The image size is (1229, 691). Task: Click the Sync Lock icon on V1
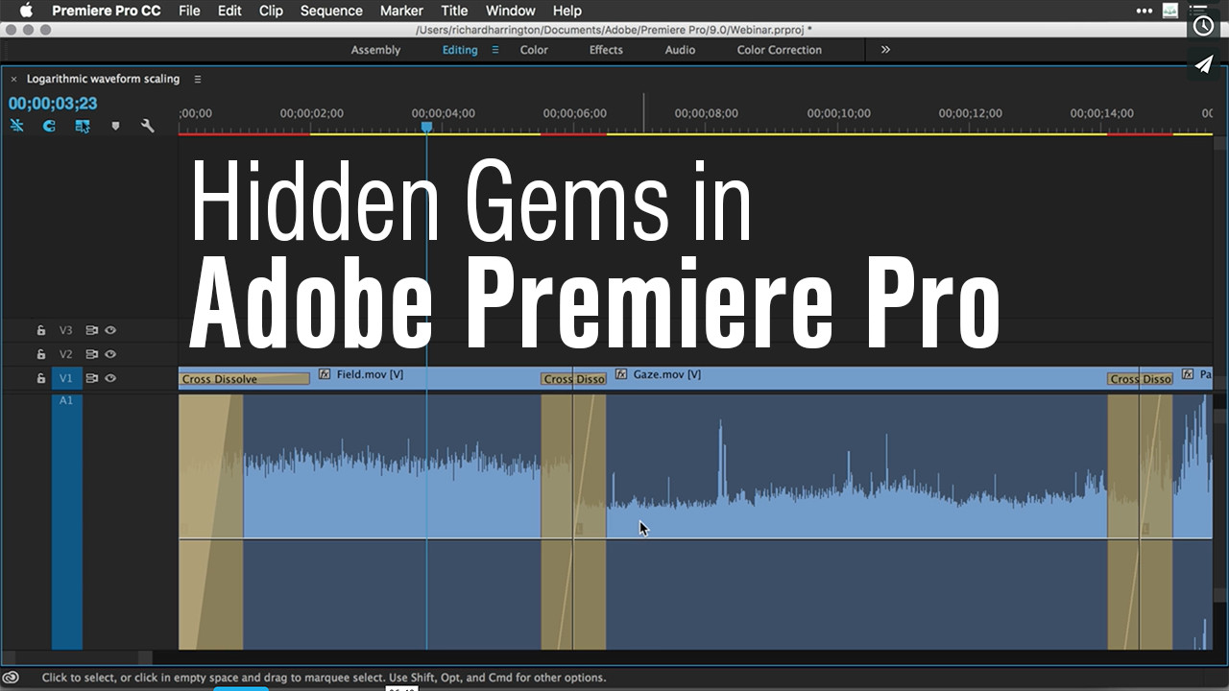91,378
